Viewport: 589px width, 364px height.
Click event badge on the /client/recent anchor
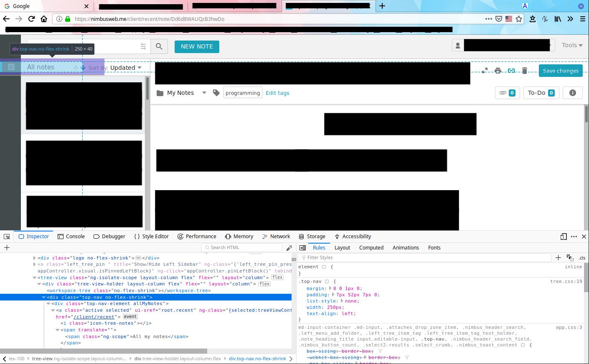[130, 317]
